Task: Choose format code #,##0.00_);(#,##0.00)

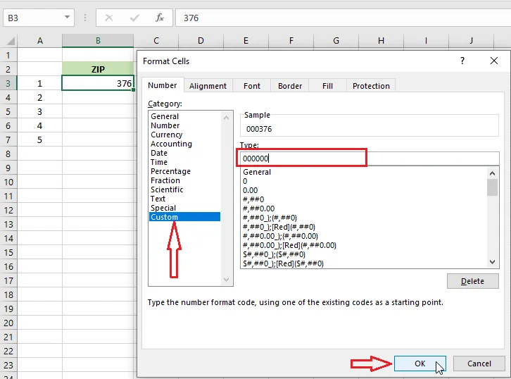Action: 364,236
